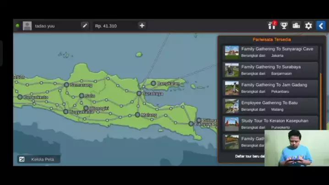Click the plus icon to add money
The image size is (329, 185).
click(x=142, y=26)
